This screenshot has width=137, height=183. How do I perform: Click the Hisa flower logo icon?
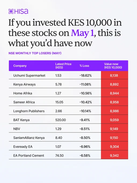coord(11,11)
